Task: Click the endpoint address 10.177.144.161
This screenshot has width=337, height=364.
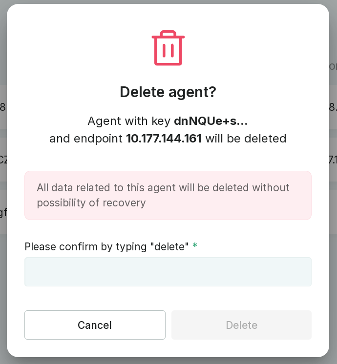Action: coord(164,138)
